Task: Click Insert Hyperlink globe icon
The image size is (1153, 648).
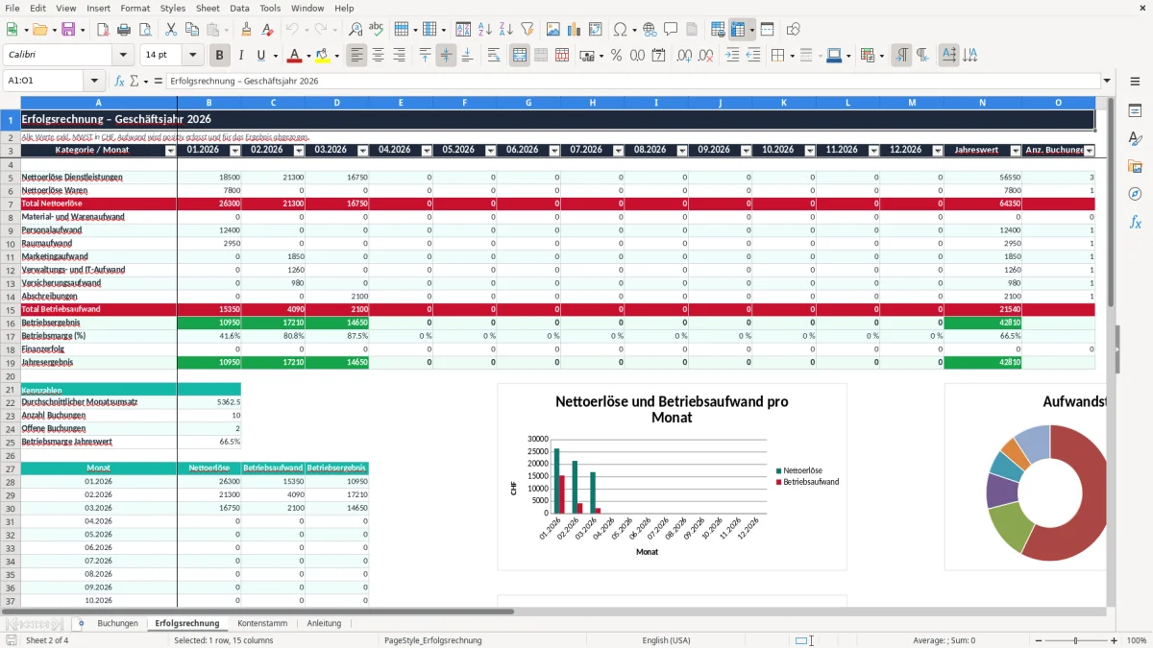Action: [x=650, y=30]
